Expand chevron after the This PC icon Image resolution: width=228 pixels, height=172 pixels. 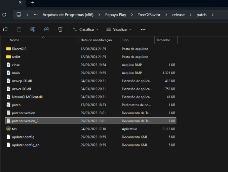(x=27, y=15)
